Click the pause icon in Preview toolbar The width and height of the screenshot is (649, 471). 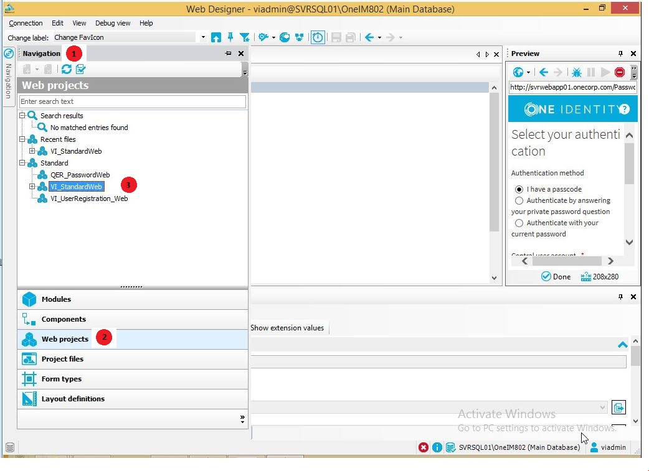click(591, 72)
